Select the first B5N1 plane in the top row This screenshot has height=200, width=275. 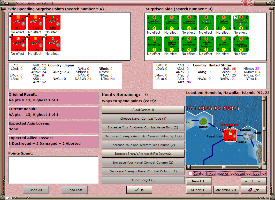pyautogui.click(x=18, y=22)
